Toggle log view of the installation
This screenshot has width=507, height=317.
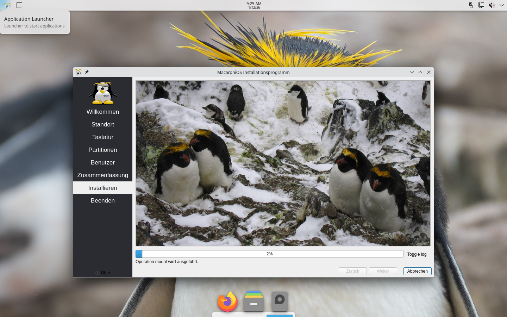coord(417,254)
